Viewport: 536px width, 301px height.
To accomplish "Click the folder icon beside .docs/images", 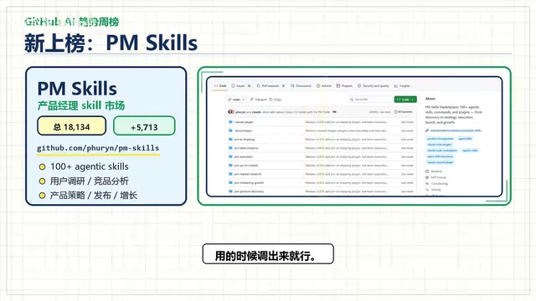I will [x=230, y=130].
